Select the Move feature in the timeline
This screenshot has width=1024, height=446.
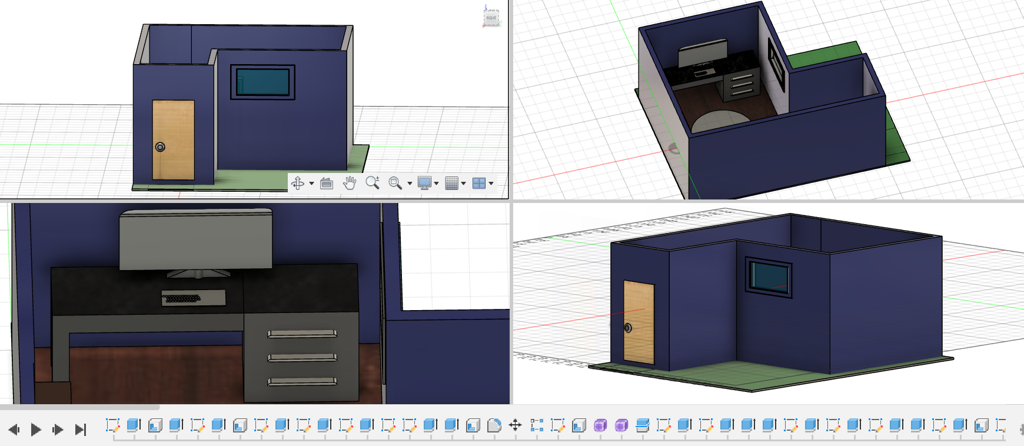[x=515, y=425]
